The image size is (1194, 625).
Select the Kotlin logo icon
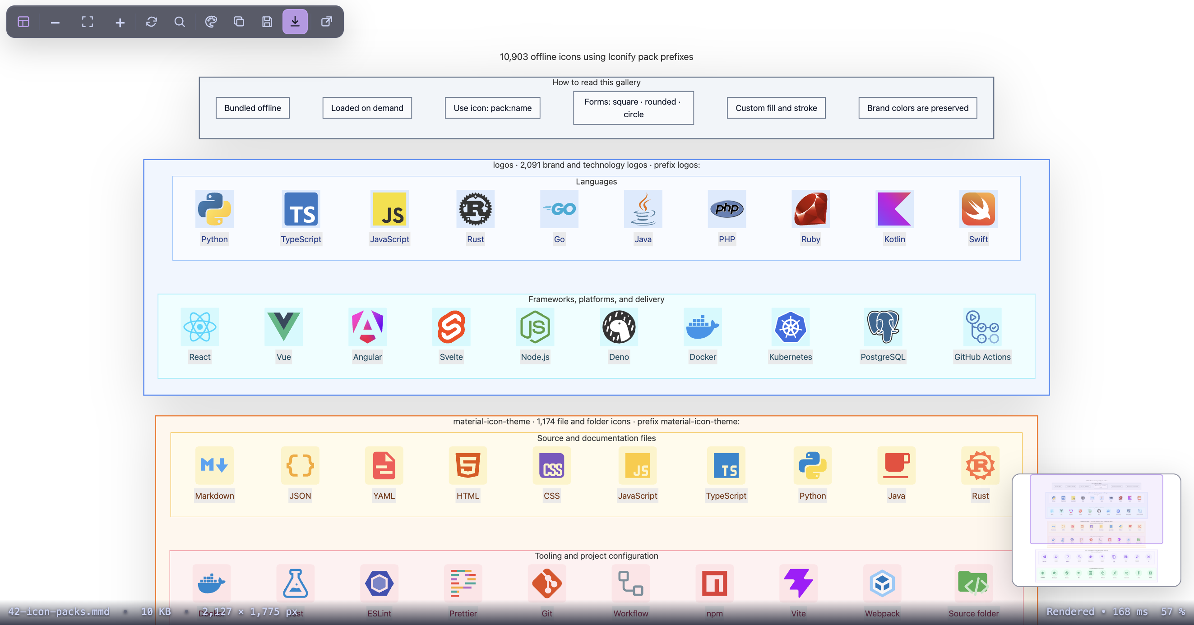coord(894,209)
